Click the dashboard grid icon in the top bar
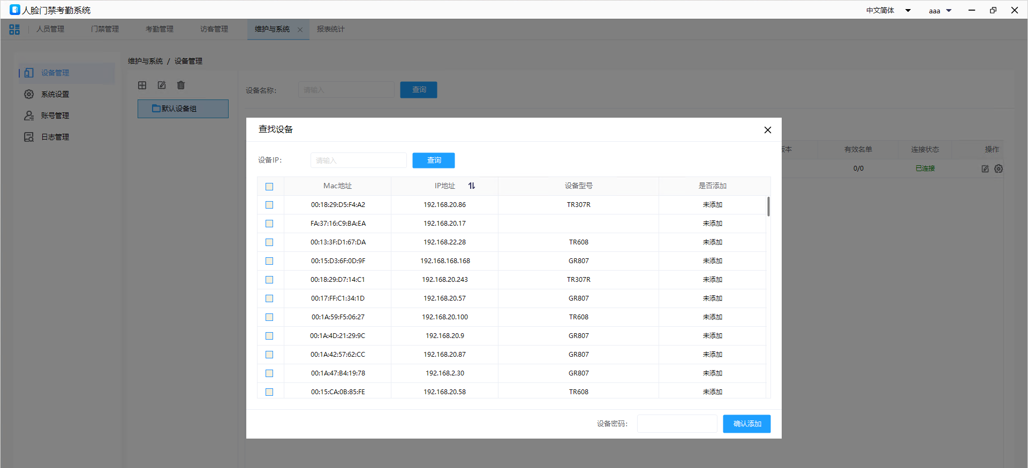This screenshot has height=468, width=1028. [x=14, y=29]
